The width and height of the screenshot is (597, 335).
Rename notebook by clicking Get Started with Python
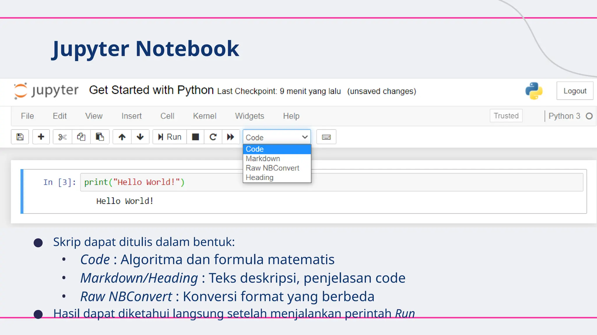pyautogui.click(x=151, y=90)
